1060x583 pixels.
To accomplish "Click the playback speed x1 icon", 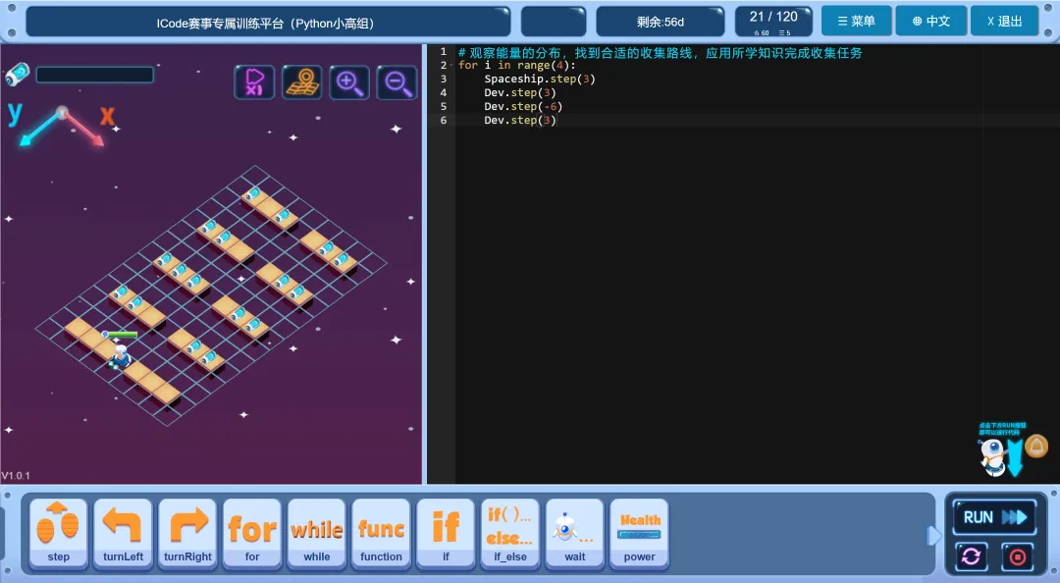I will coord(254,82).
